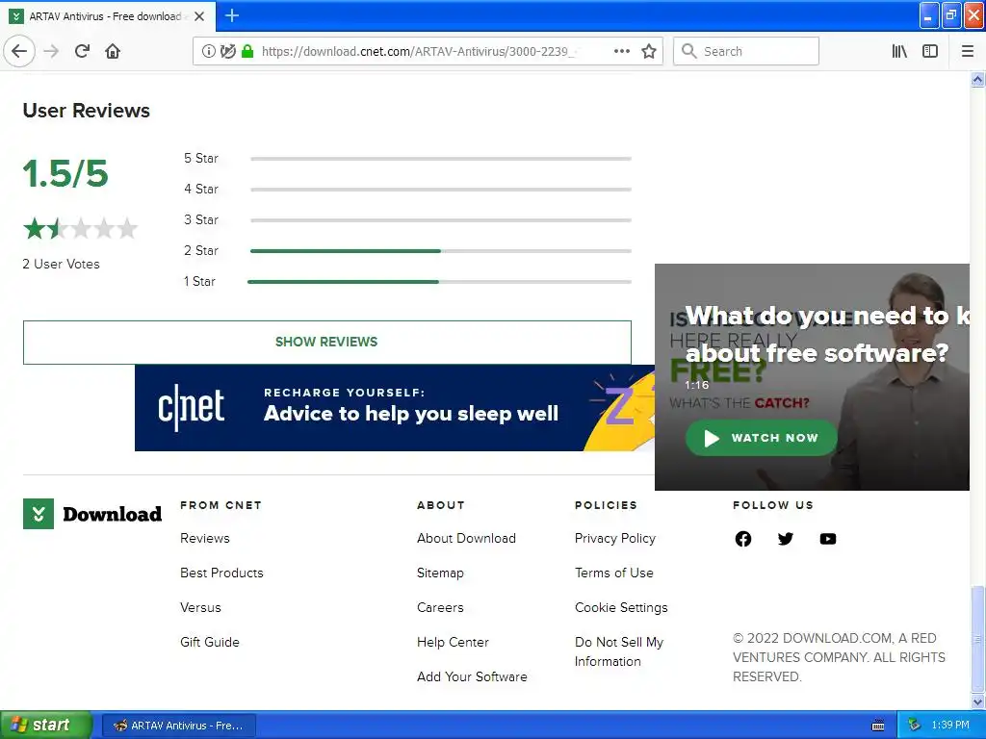
Task: Open page actions three-dot menu
Action: click(x=621, y=51)
